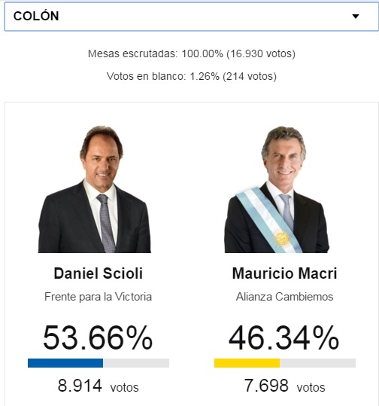Click the Votos en blanco 1.26% line
The image size is (379, 406).
[x=192, y=76]
